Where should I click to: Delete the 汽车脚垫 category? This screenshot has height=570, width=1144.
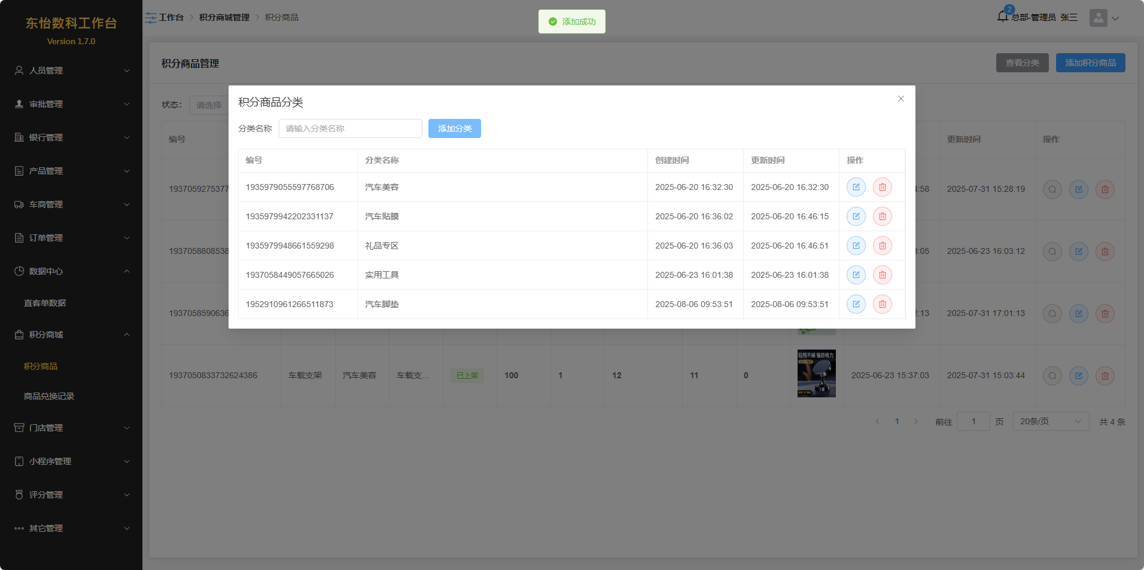(x=882, y=304)
